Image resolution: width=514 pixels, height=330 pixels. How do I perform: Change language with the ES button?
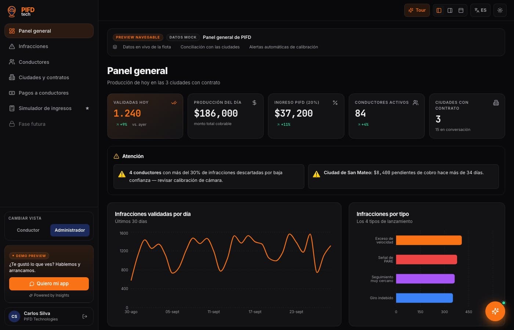pyautogui.click(x=480, y=10)
